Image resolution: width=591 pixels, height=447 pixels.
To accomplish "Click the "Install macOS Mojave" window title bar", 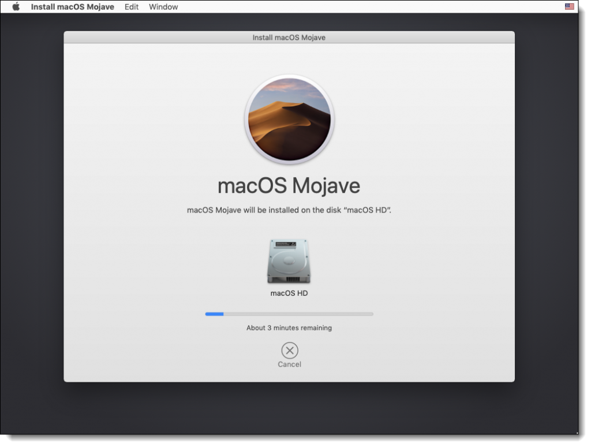I will [x=289, y=38].
